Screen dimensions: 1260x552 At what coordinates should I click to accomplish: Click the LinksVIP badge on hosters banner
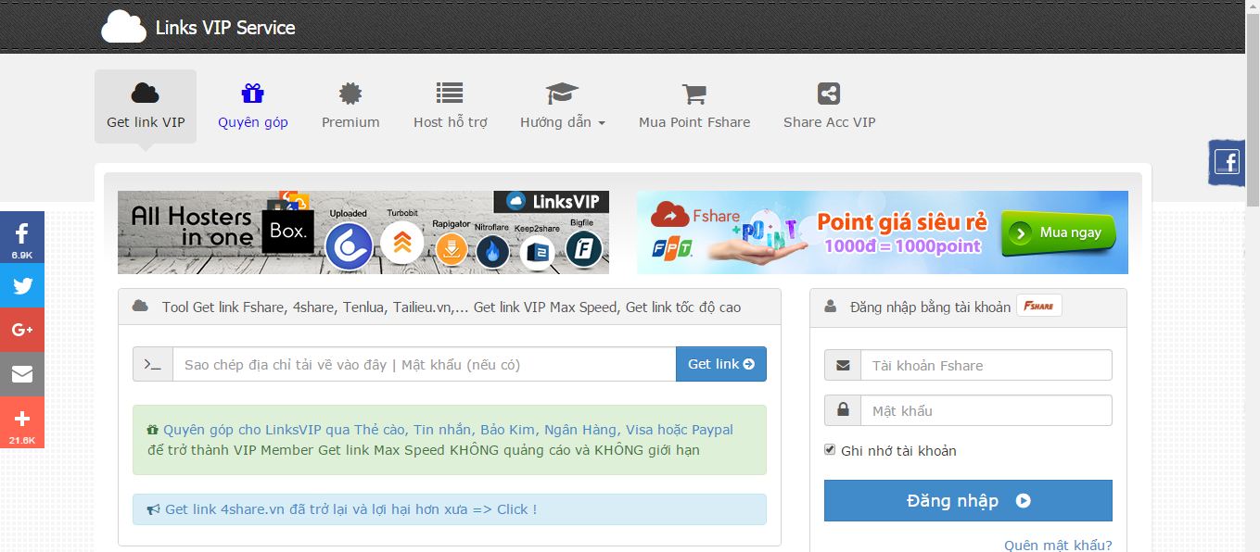click(x=552, y=202)
